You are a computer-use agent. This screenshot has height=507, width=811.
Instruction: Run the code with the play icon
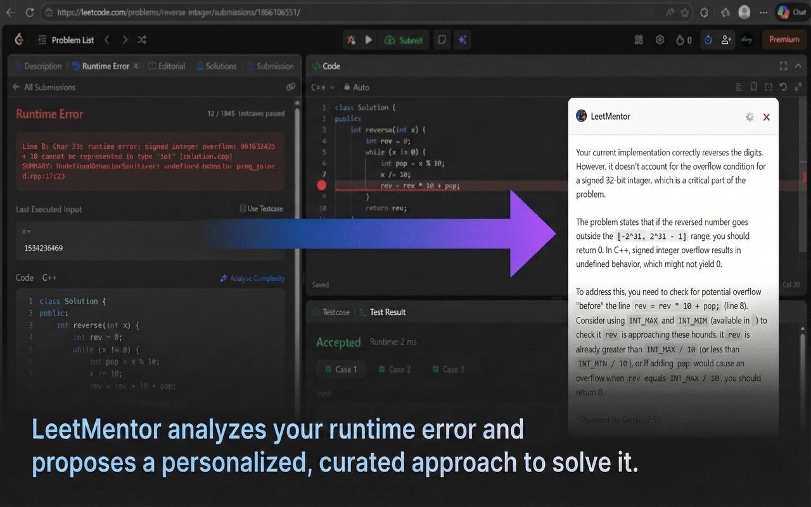[x=369, y=40]
